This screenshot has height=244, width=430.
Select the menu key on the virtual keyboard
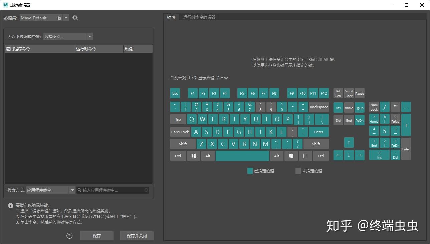point(305,156)
